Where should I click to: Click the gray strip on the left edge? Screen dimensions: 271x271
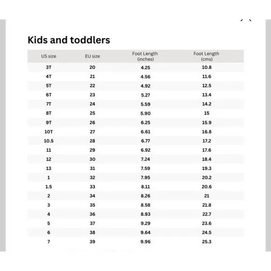tap(3, 135)
